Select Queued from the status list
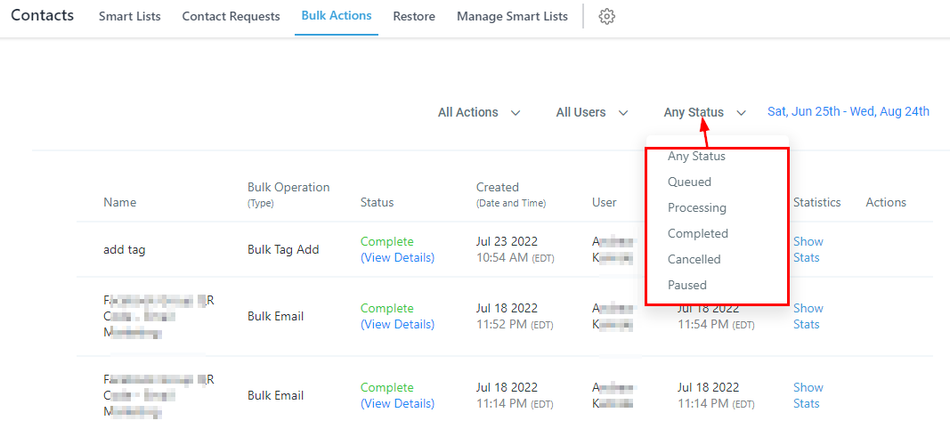 (x=689, y=182)
